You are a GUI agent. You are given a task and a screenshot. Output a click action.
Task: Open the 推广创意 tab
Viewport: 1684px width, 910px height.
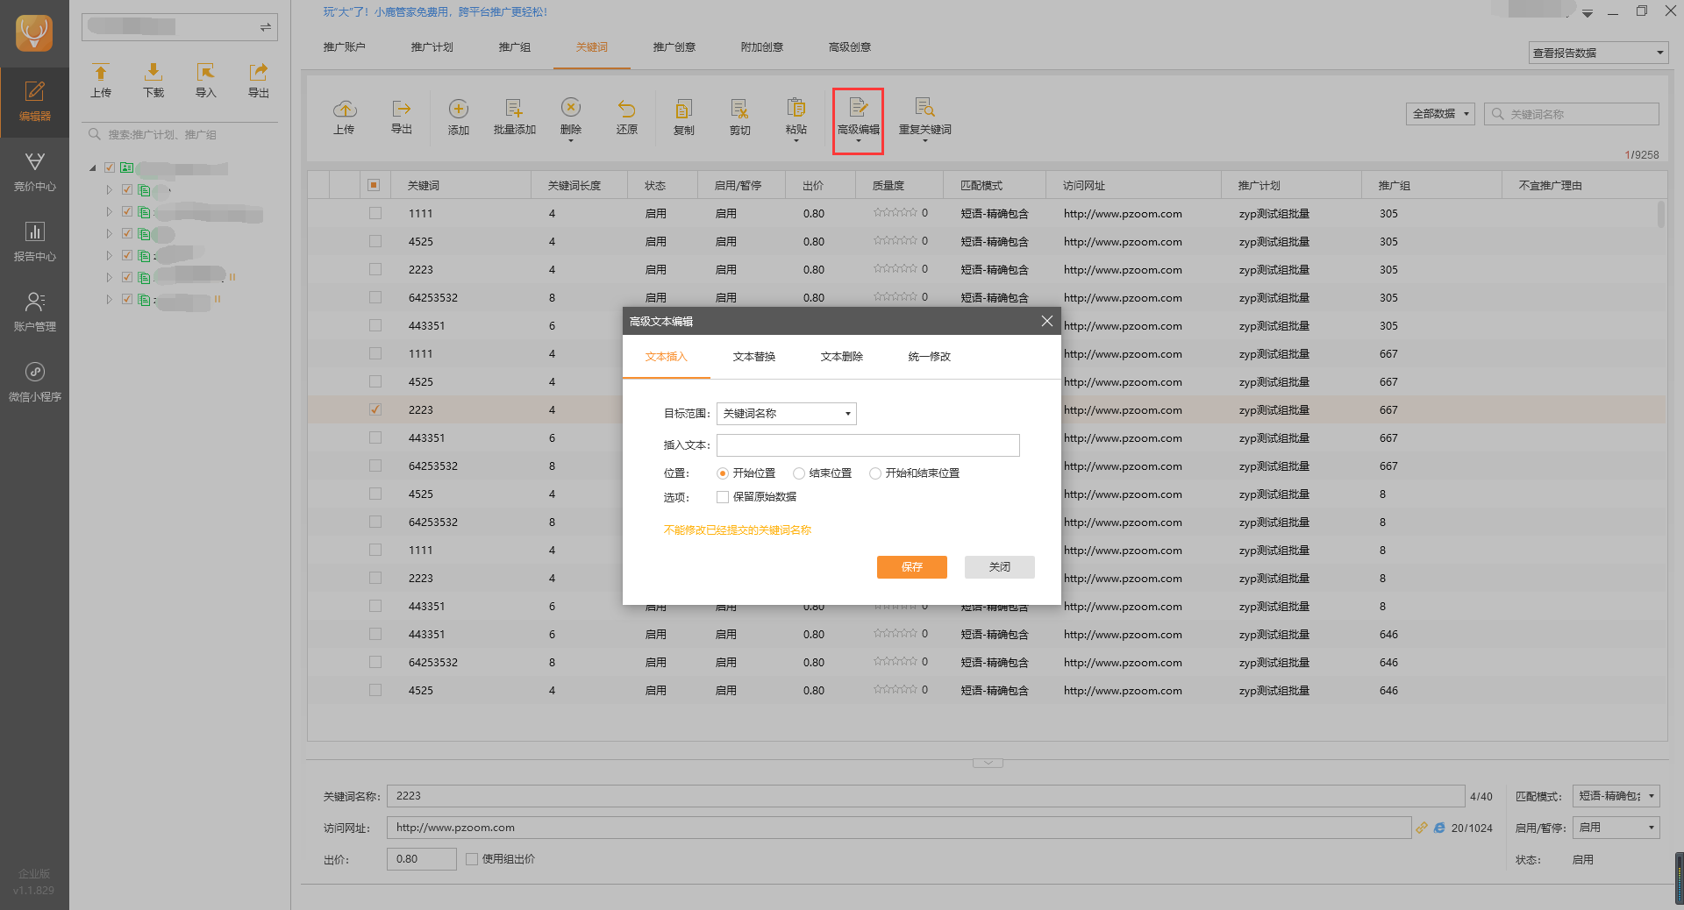point(674,47)
